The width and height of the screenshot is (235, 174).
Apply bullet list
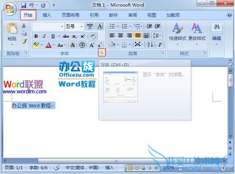(x=112, y=26)
